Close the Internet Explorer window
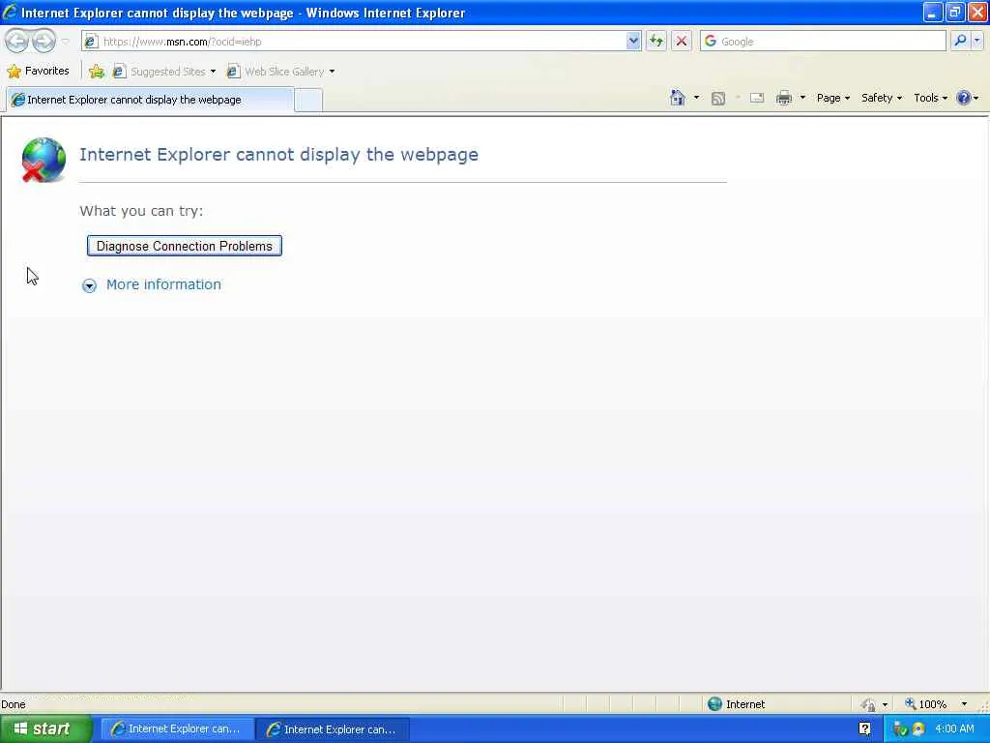This screenshot has height=743, width=990. [978, 12]
